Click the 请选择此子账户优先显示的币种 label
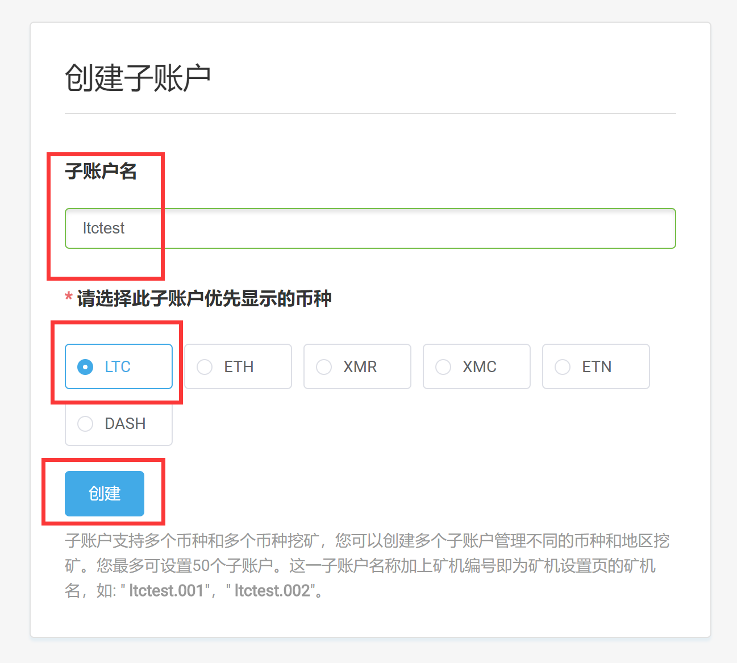The height and width of the screenshot is (663, 737). [204, 298]
